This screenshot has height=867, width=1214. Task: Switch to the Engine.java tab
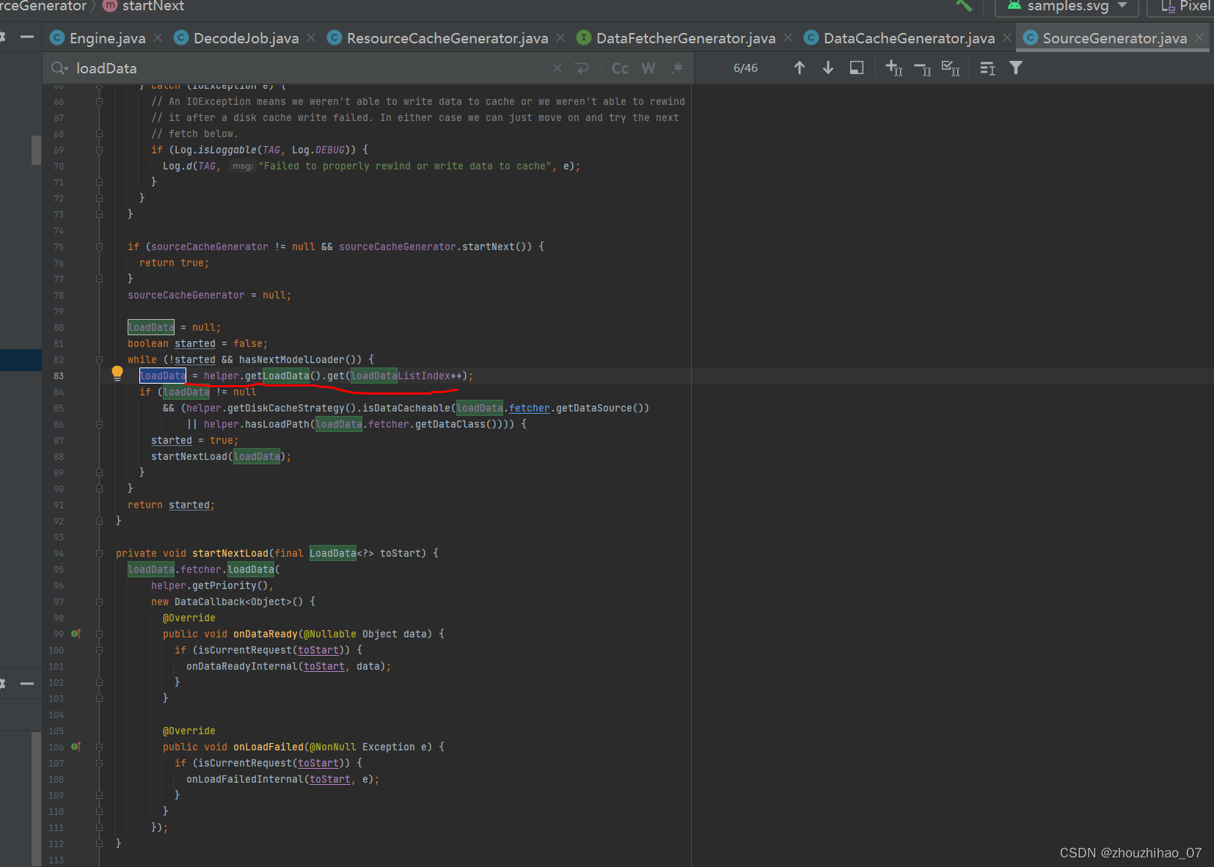[108, 38]
